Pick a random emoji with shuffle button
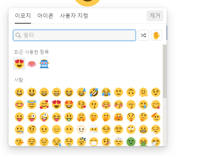 [143, 35]
